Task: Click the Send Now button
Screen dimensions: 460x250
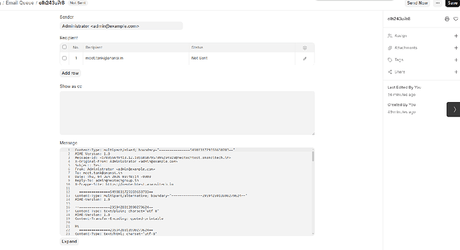Action: click(x=417, y=3)
